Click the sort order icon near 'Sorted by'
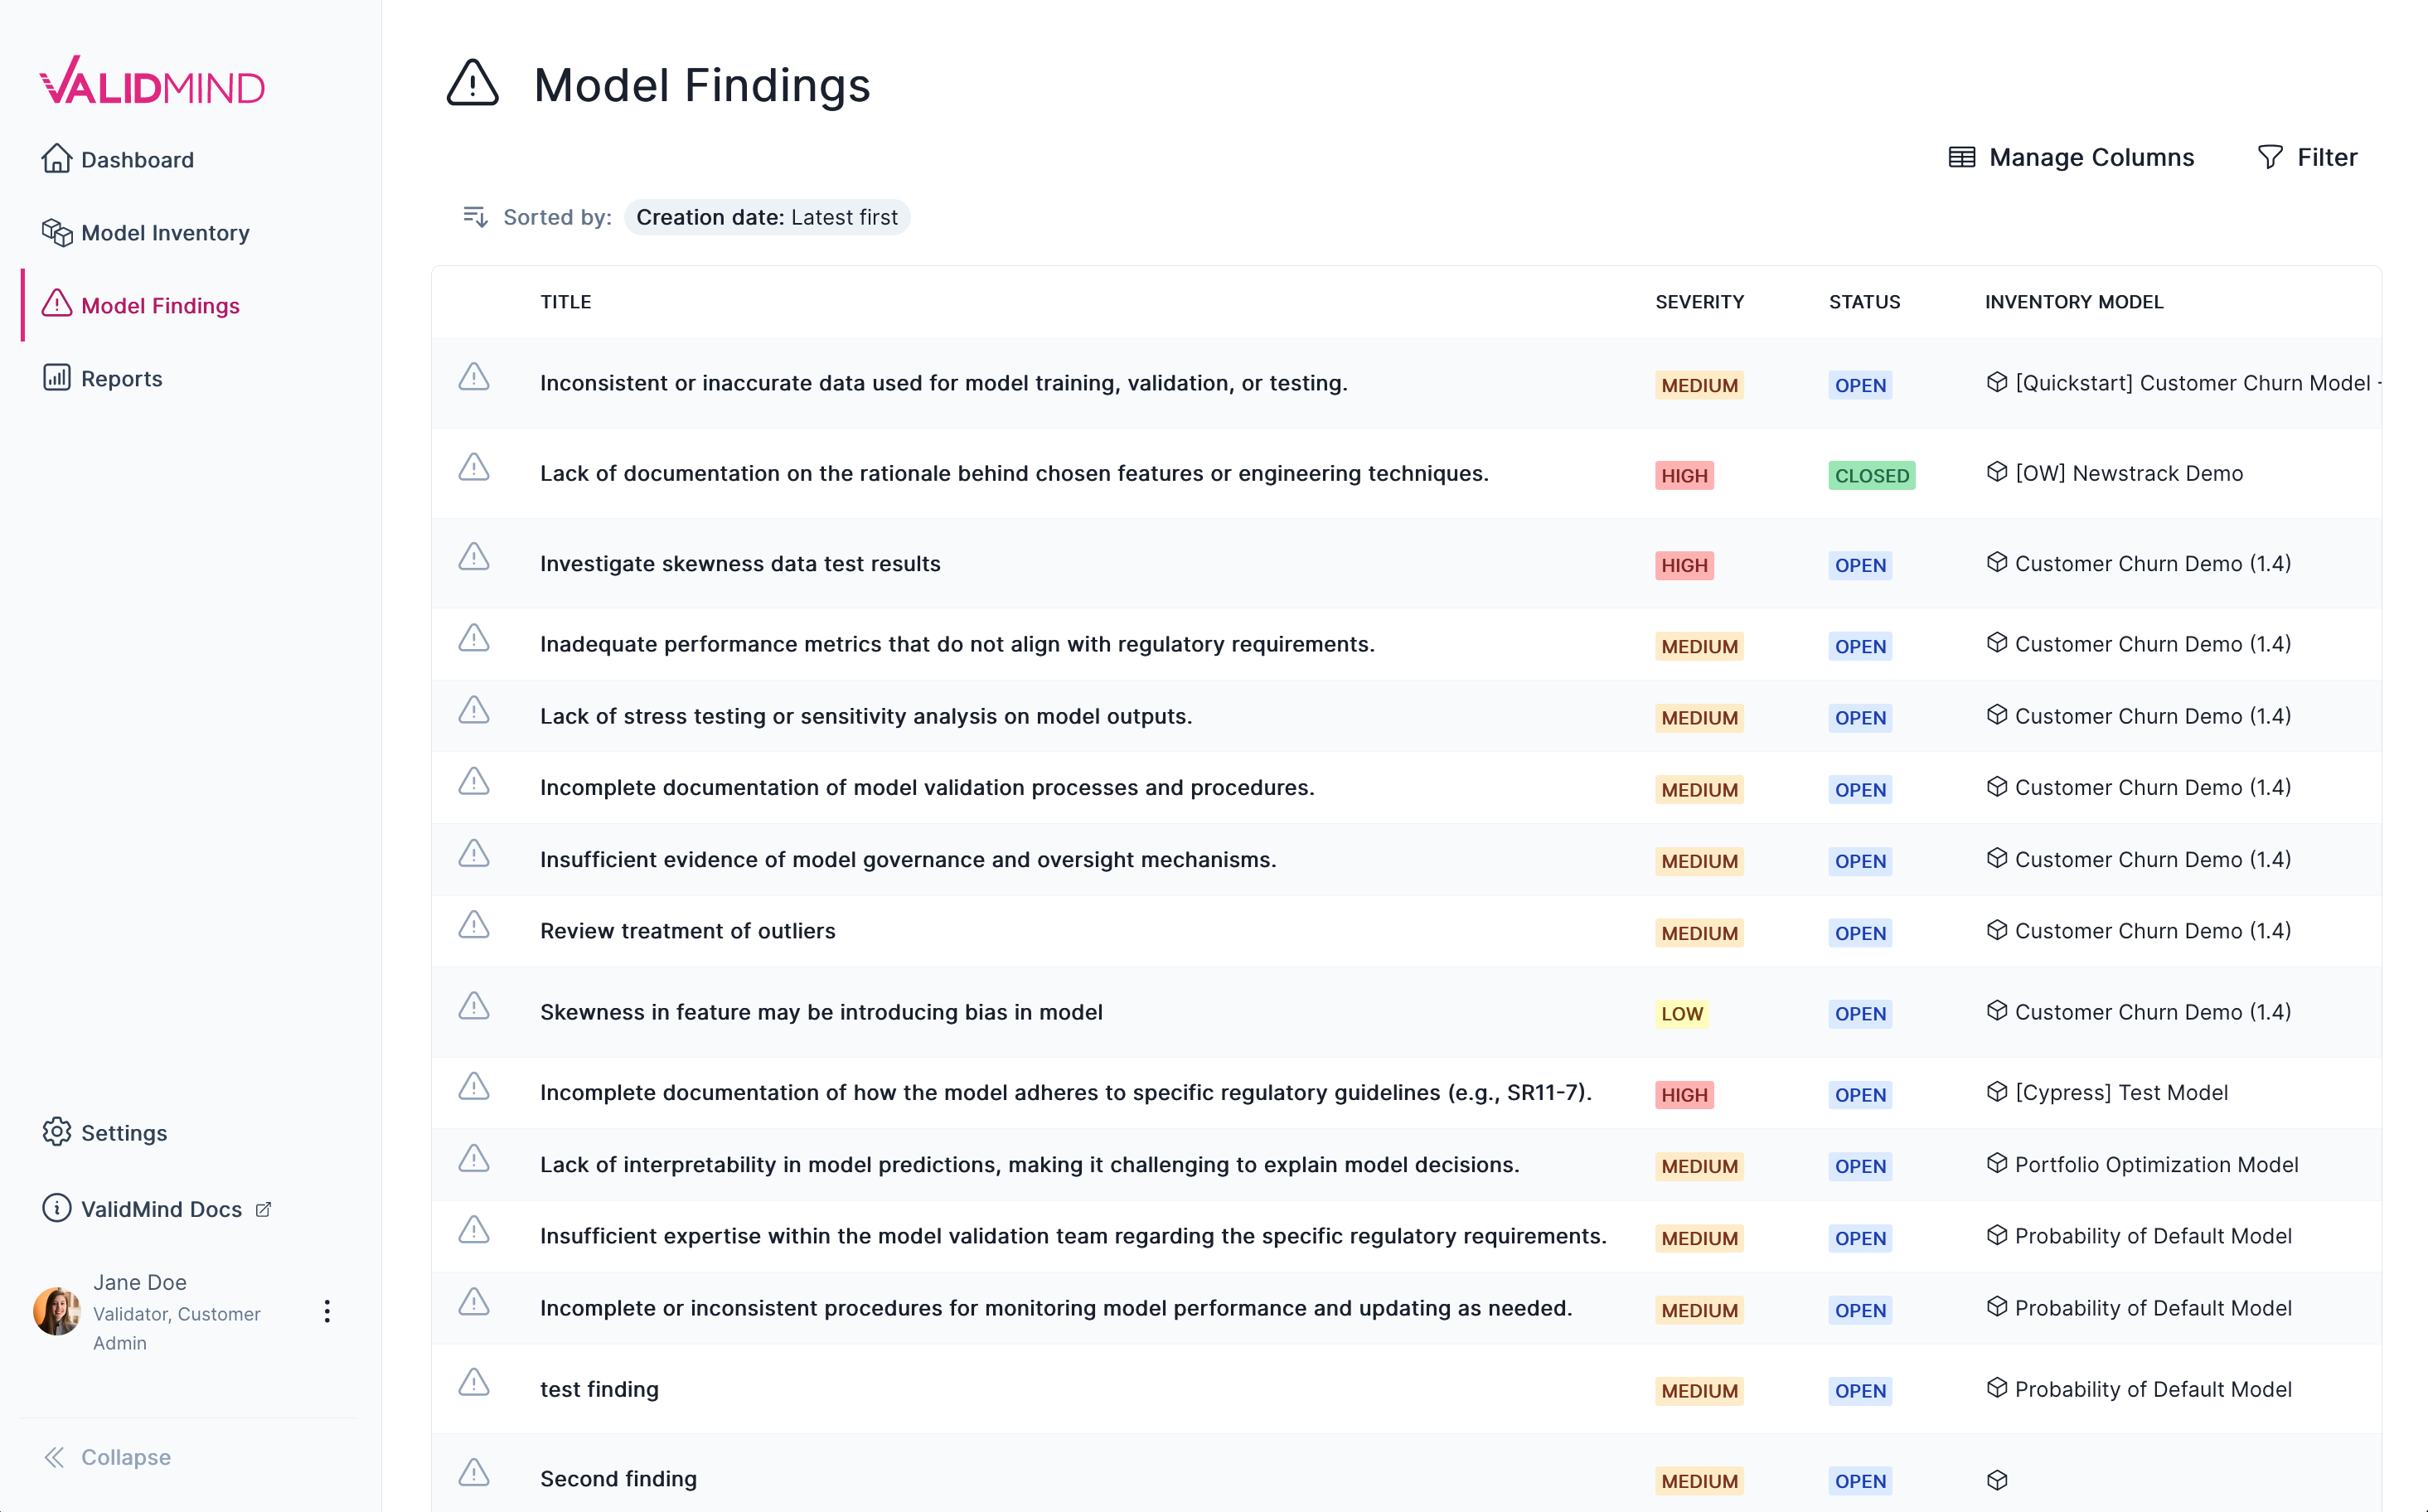This screenshot has width=2428, height=1512. pyautogui.click(x=475, y=217)
